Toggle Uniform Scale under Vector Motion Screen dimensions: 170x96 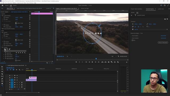tap(16, 23)
